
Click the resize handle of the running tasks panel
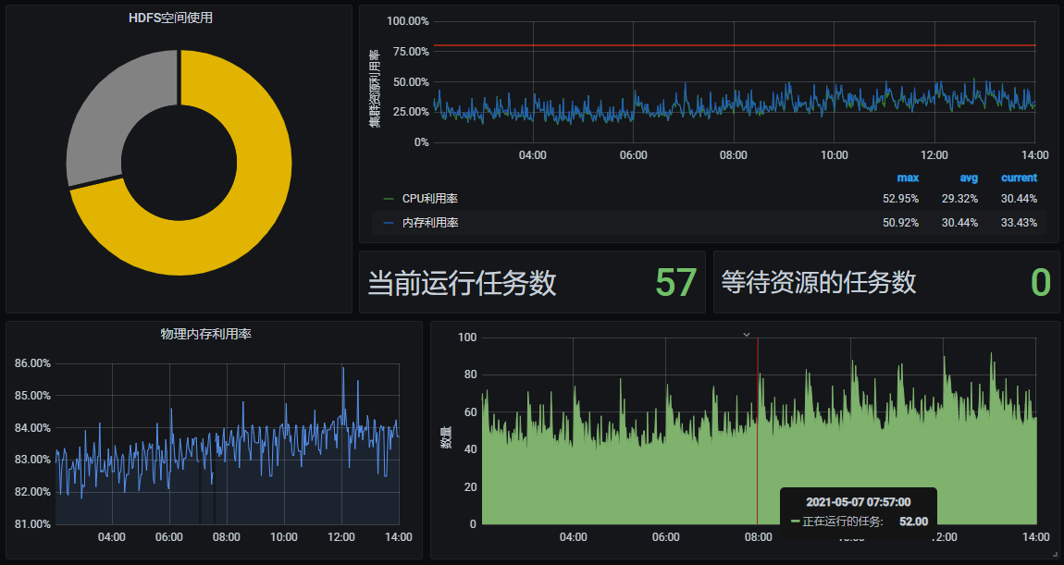pyautogui.click(x=1054, y=554)
